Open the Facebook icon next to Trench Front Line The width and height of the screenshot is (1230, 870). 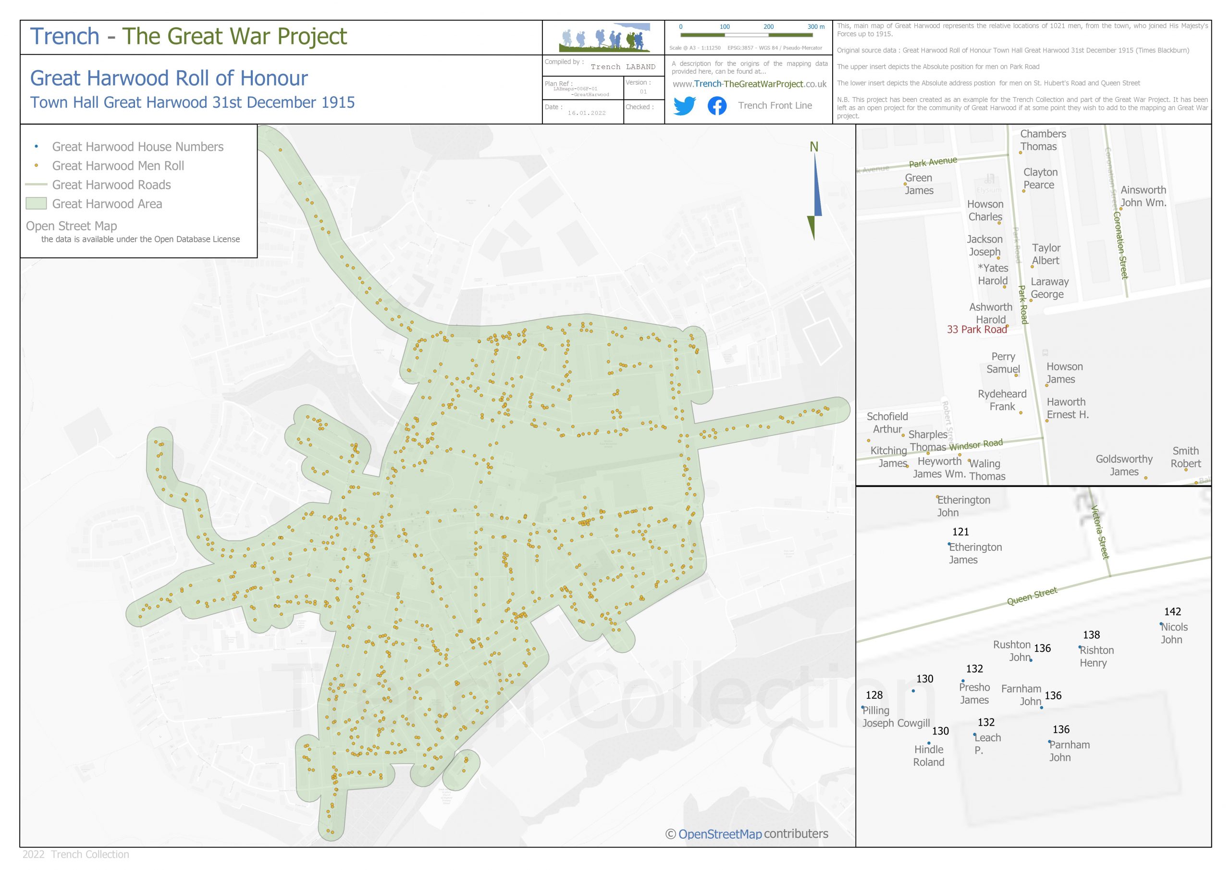tap(716, 107)
